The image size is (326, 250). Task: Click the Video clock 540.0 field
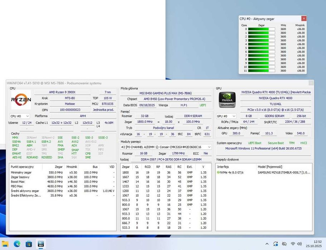301,133
